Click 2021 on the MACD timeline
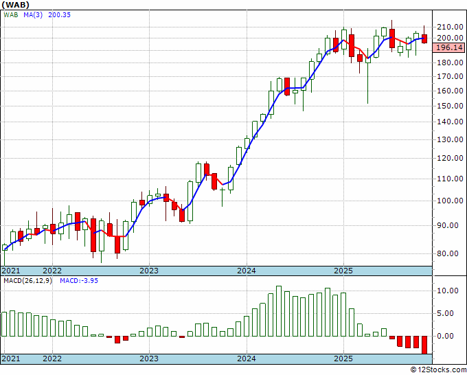 tap(11, 359)
